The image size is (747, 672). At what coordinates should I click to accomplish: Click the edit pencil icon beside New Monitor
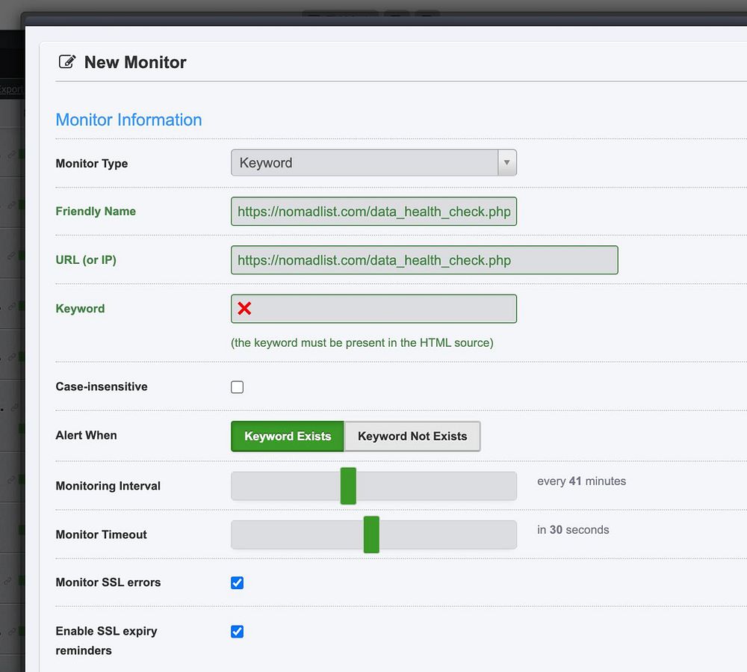(67, 62)
